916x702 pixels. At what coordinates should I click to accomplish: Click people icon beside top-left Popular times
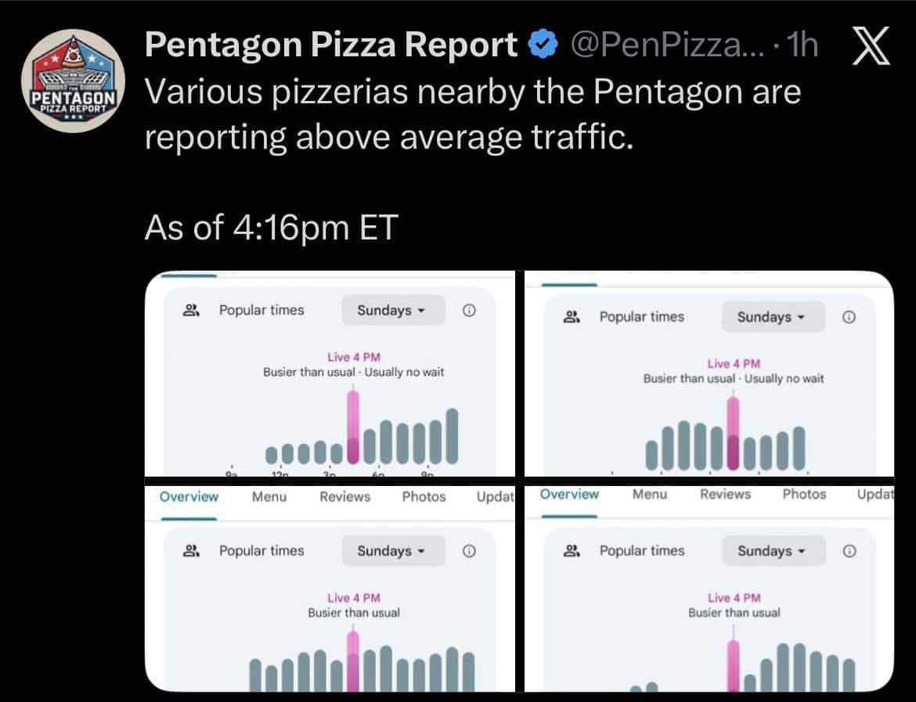coord(191,311)
